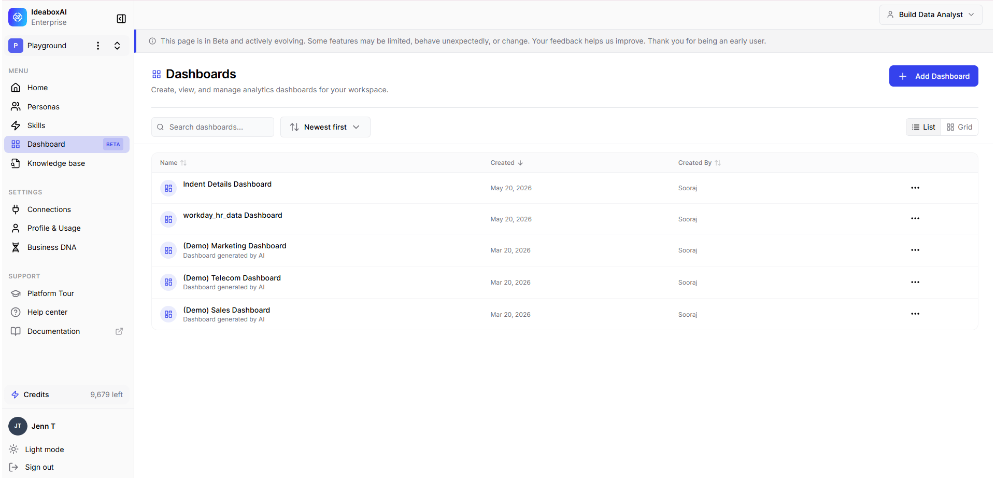The height and width of the screenshot is (478, 995).
Task: Go to Personas in sidebar
Action: pyautogui.click(x=67, y=107)
